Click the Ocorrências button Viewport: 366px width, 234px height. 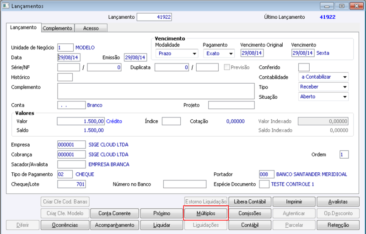[x=65, y=225]
